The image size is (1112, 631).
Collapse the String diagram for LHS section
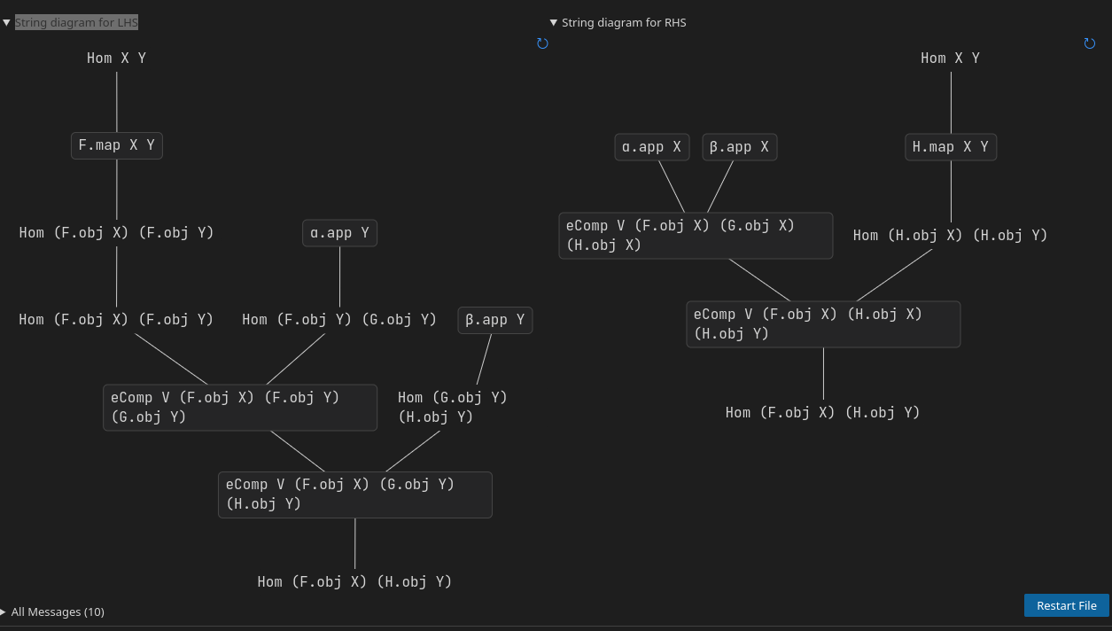(x=7, y=23)
